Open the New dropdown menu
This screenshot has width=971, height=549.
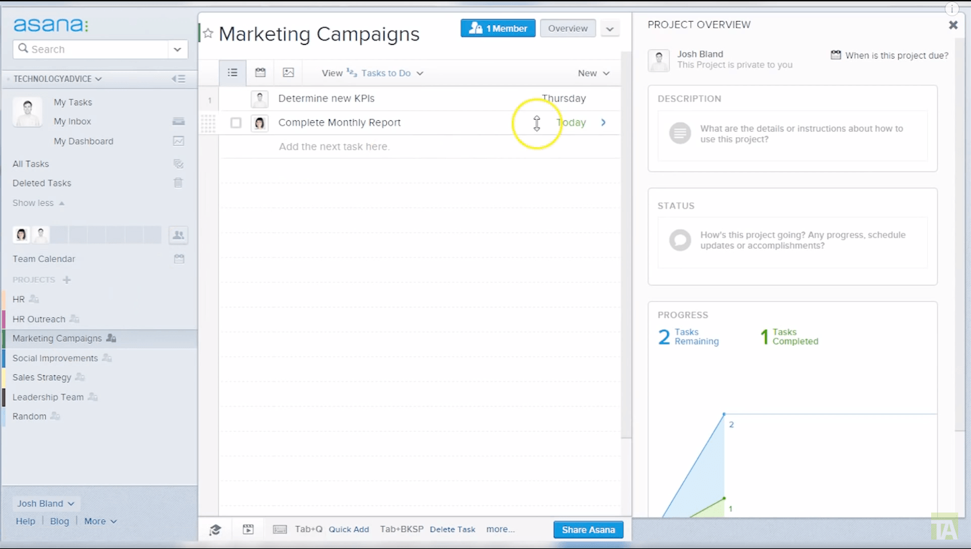click(594, 73)
